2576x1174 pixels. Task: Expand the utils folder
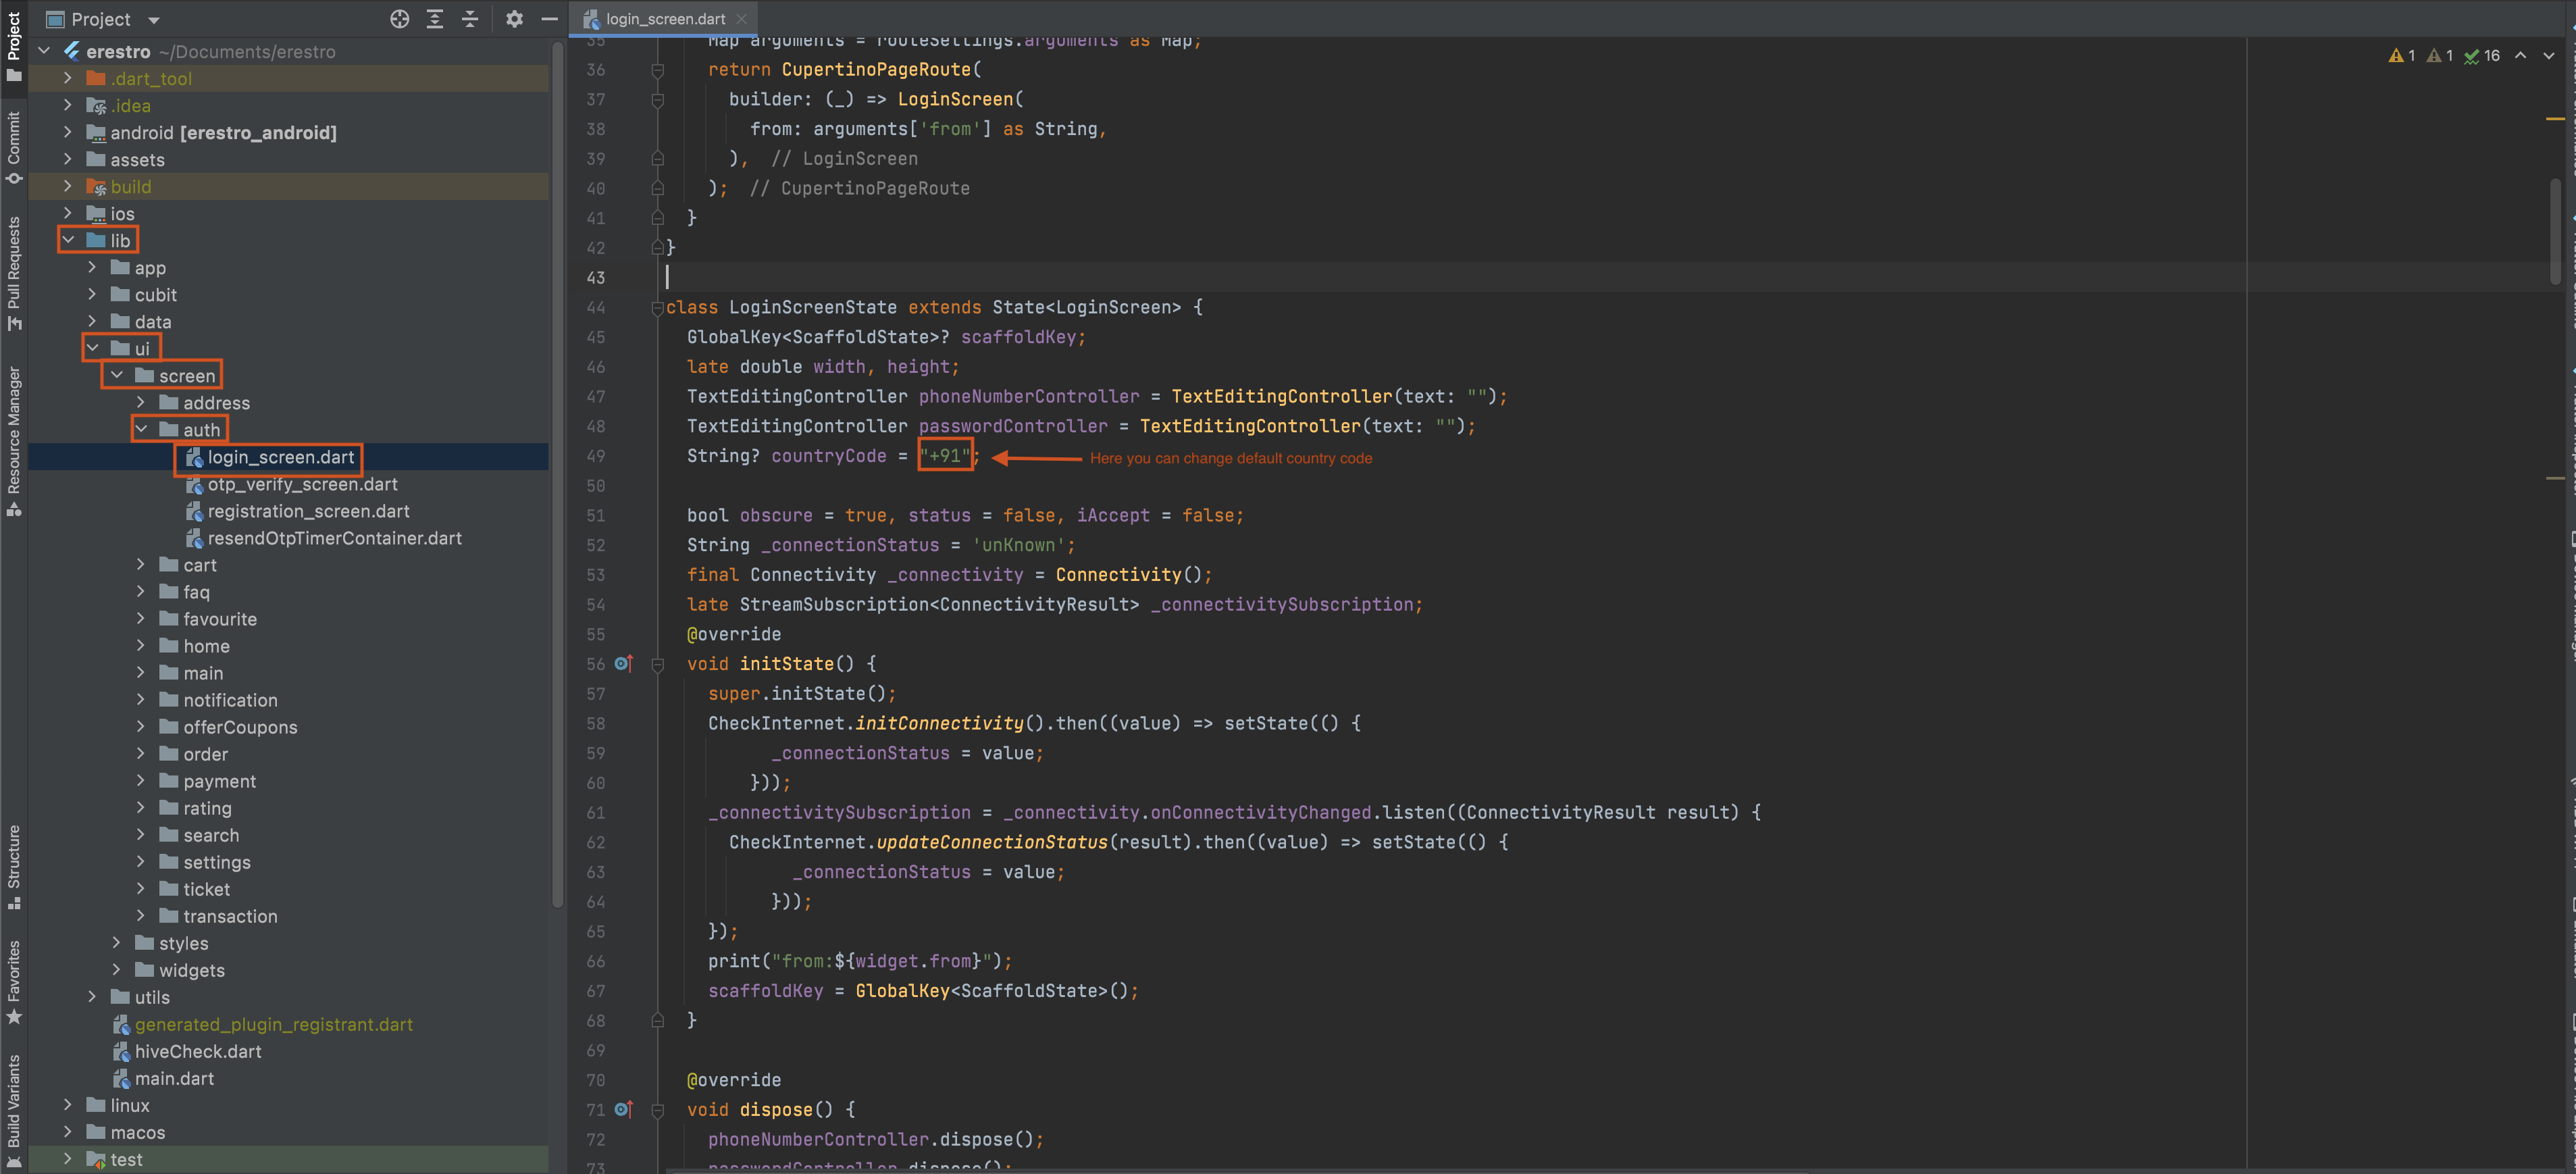click(x=93, y=996)
